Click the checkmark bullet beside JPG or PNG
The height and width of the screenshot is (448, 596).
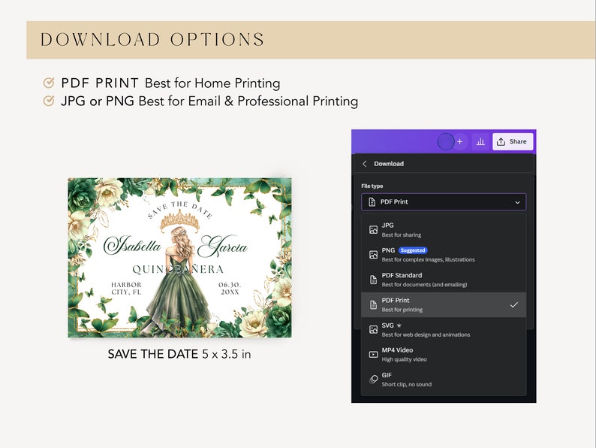pyautogui.click(x=49, y=101)
